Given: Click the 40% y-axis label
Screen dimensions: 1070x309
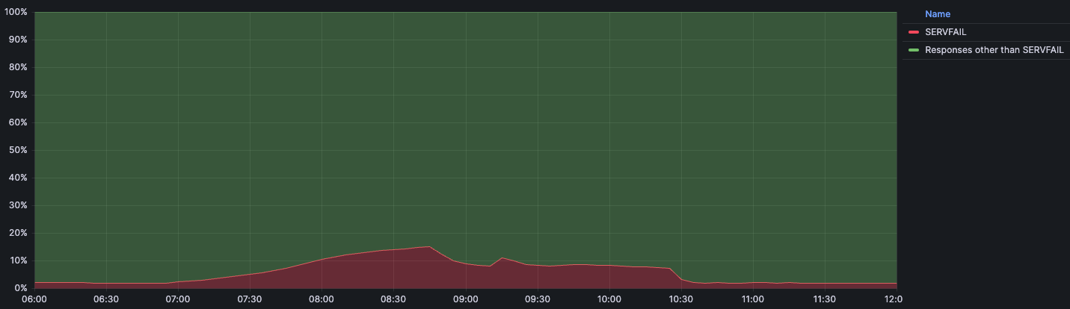Looking at the screenshot, I should [18, 178].
